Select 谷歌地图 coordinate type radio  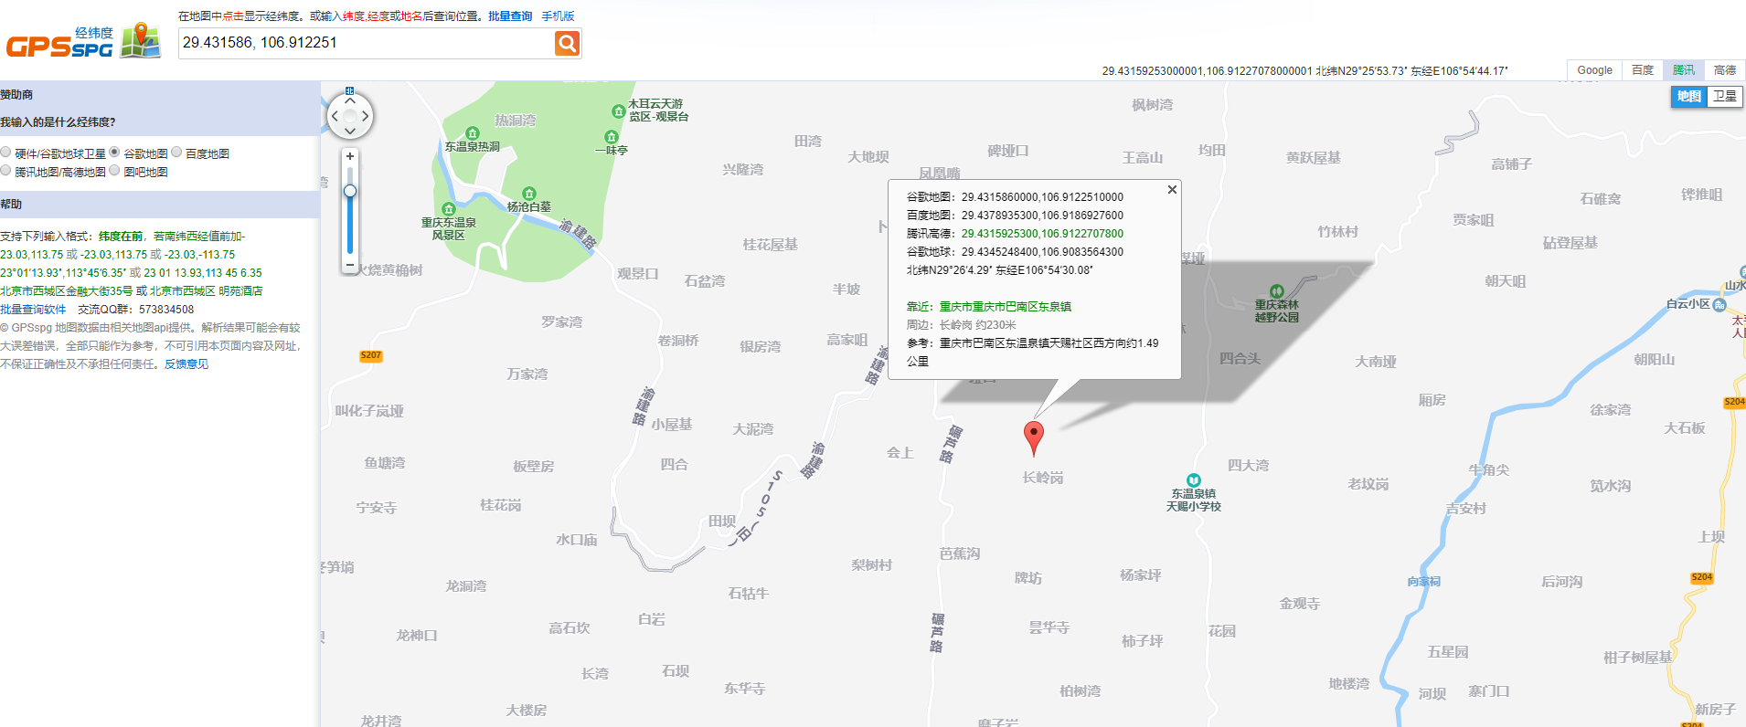click(x=114, y=153)
